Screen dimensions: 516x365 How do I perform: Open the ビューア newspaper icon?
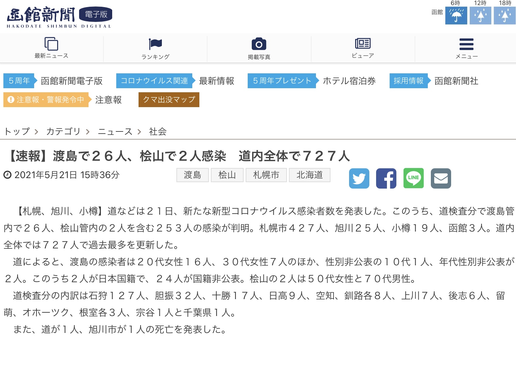(x=363, y=44)
